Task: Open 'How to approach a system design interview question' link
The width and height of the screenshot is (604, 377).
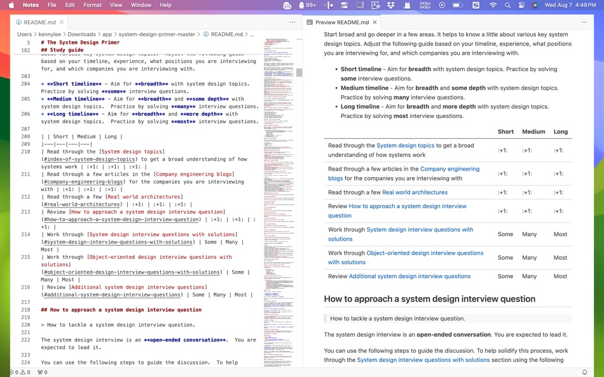Action: pyautogui.click(x=397, y=211)
